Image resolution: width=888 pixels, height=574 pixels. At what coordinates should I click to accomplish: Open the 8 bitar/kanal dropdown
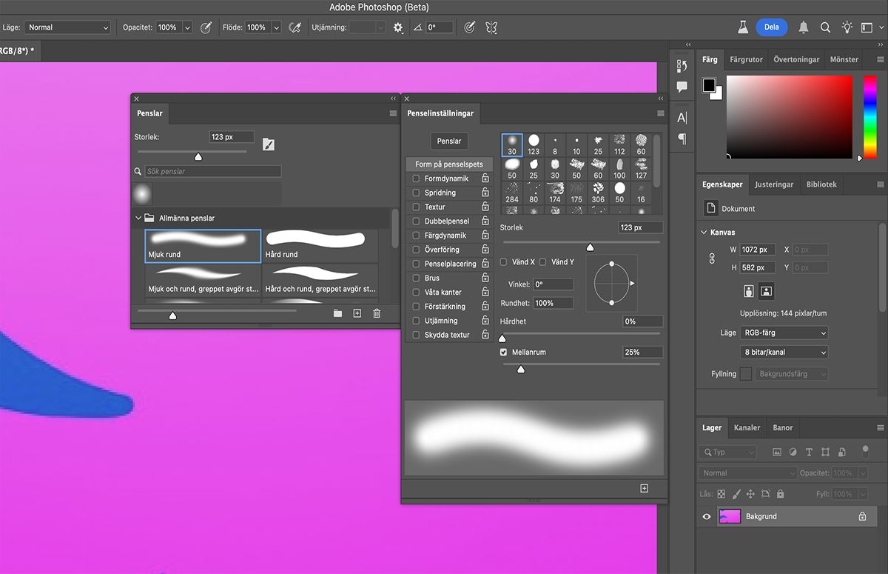click(x=784, y=353)
